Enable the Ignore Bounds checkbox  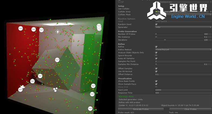tap(156, 56)
